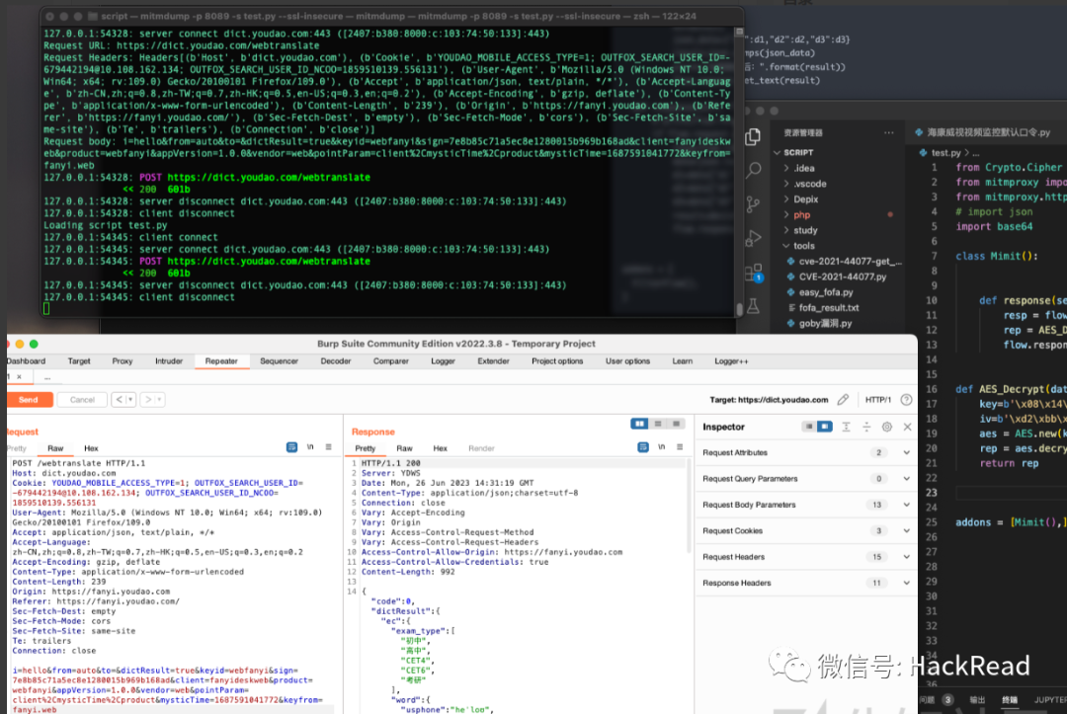Toggle request non-printable characters \n icon

pyautogui.click(x=310, y=447)
